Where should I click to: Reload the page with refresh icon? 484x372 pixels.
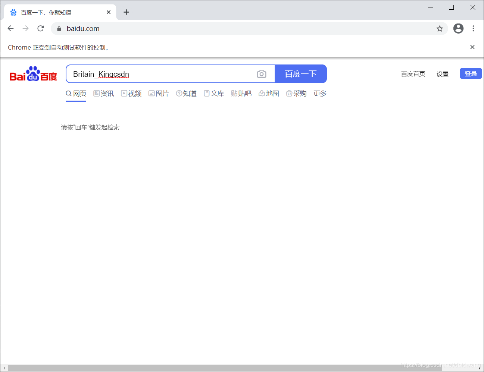(x=41, y=28)
